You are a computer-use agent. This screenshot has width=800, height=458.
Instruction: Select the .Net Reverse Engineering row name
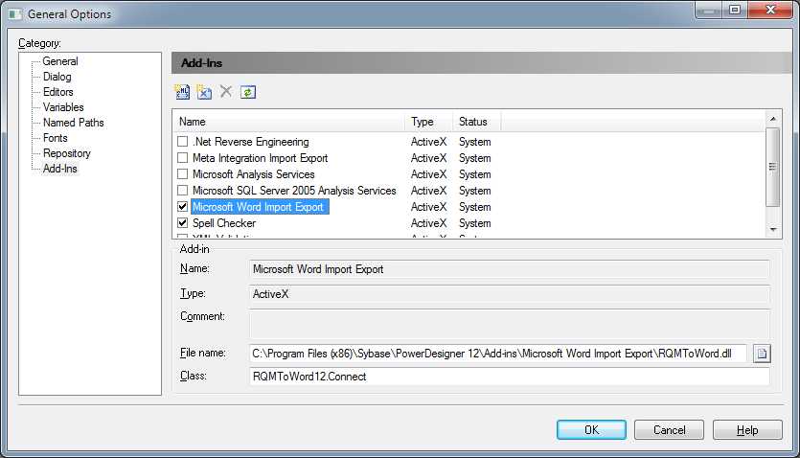[x=251, y=141]
